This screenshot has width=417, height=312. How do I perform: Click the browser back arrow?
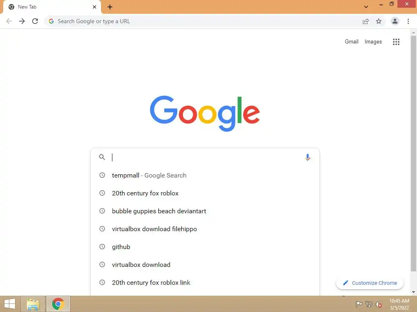[x=9, y=21]
